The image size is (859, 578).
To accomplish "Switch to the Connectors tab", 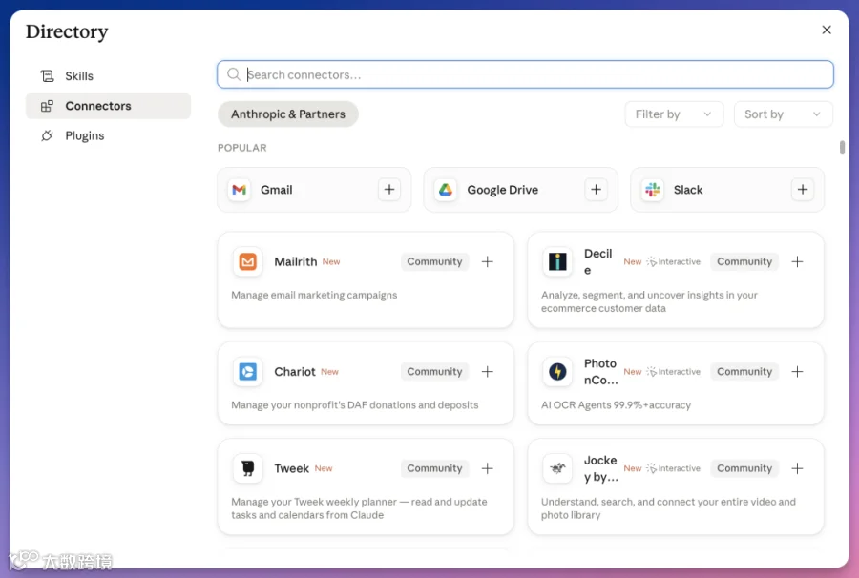I will (x=108, y=106).
